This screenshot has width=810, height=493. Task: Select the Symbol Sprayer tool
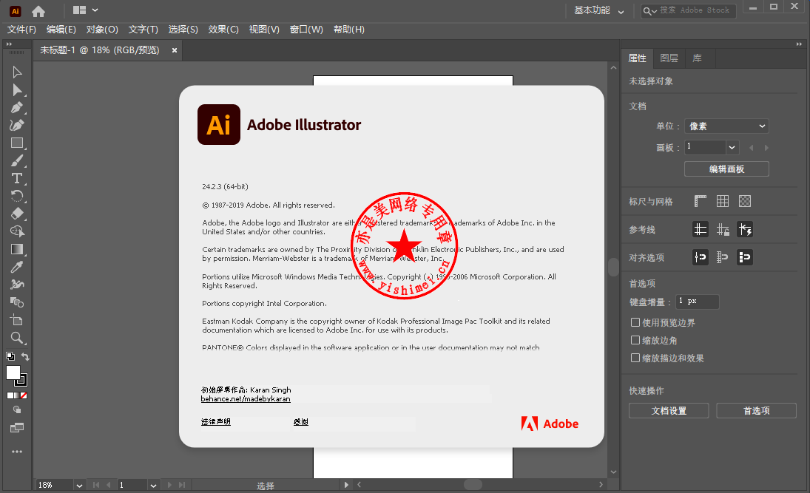click(x=17, y=285)
